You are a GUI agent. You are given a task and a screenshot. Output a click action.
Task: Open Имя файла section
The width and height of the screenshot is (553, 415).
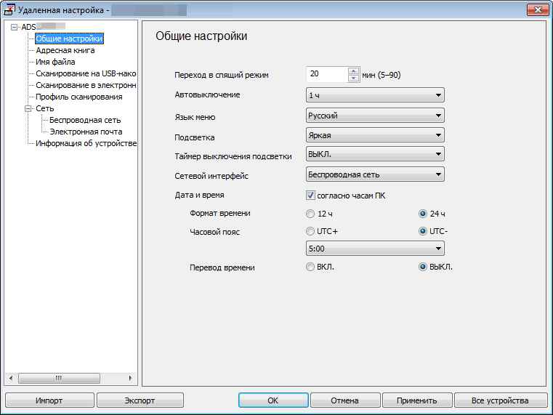click(x=55, y=62)
